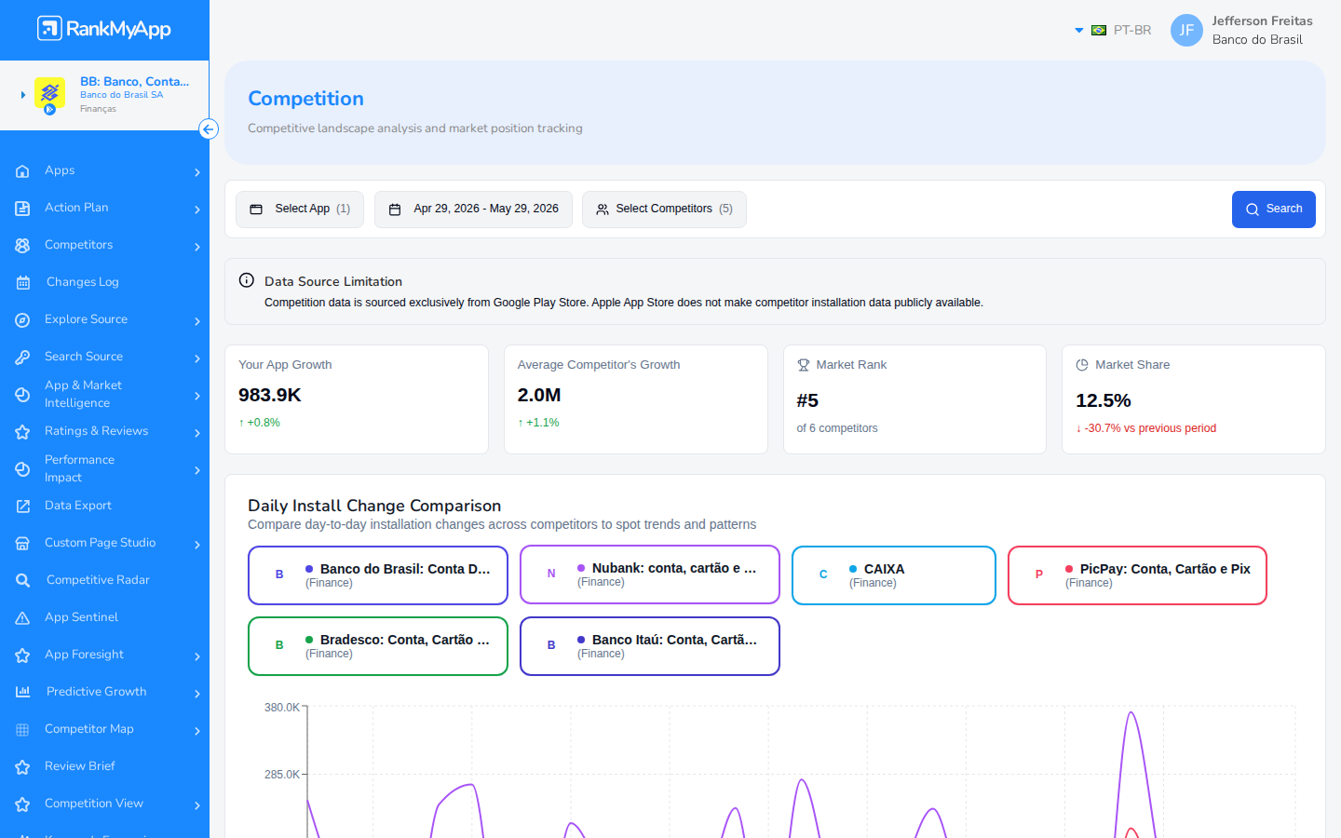Image resolution: width=1341 pixels, height=838 pixels.
Task: Click the Data Source Limitation info icon
Action: point(247,280)
